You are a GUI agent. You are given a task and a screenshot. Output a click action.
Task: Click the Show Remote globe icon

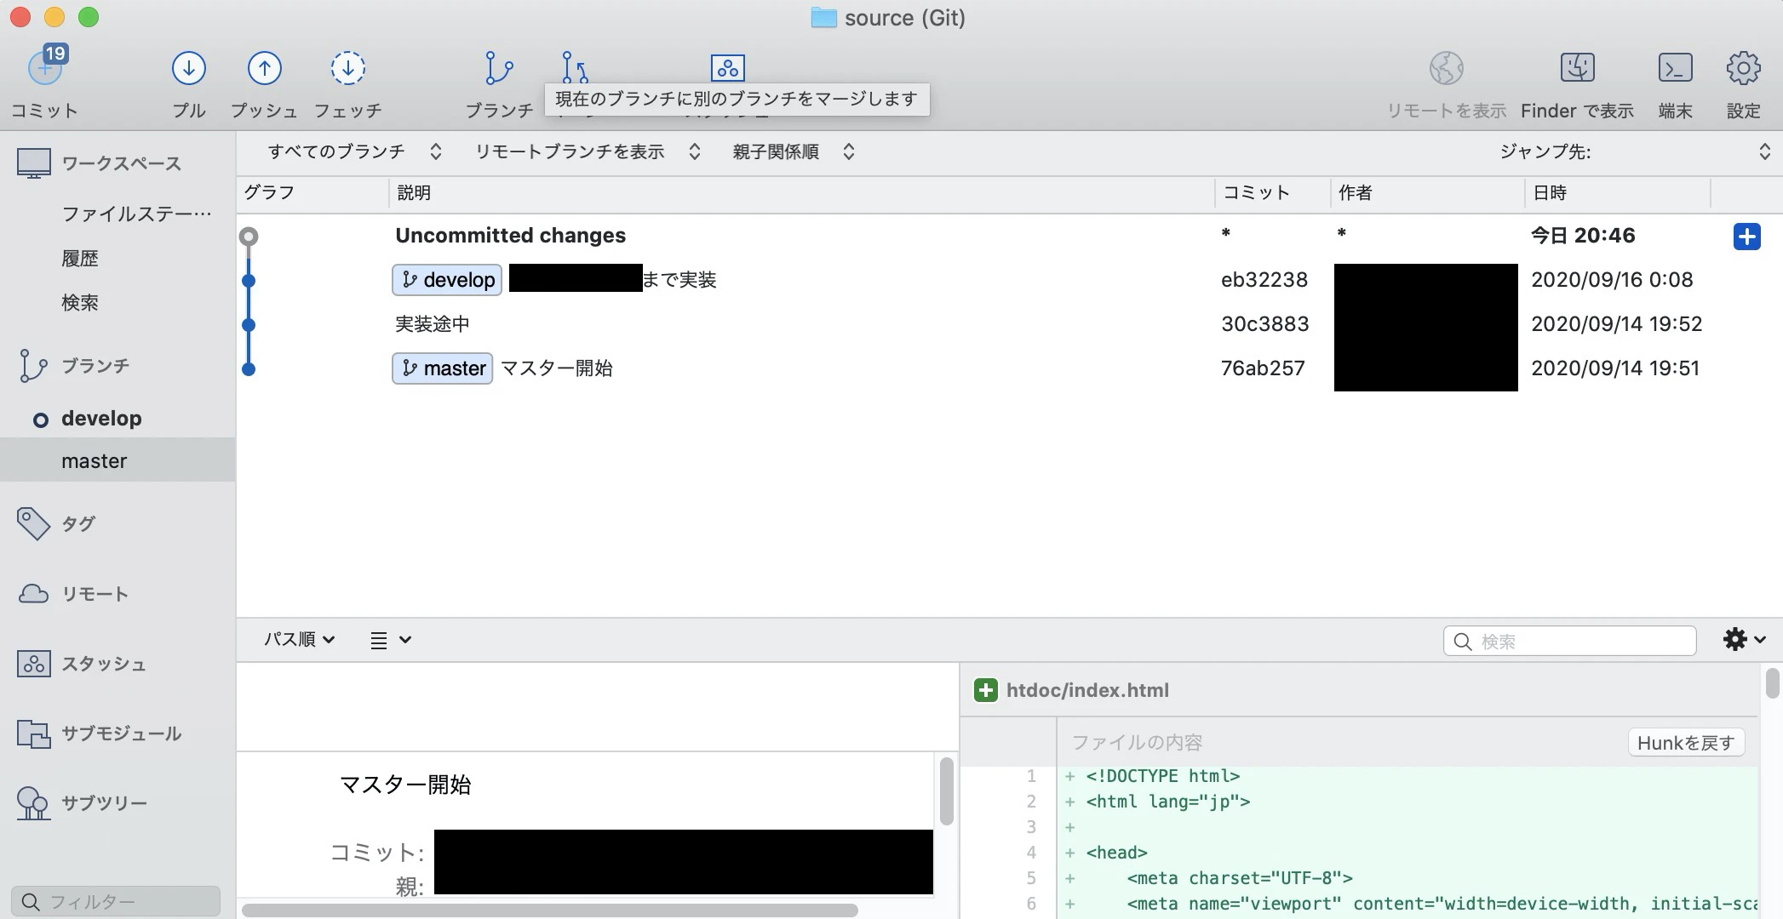point(1446,68)
